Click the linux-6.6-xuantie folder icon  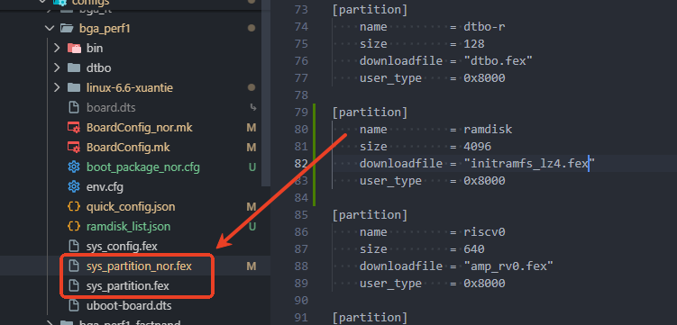point(74,87)
